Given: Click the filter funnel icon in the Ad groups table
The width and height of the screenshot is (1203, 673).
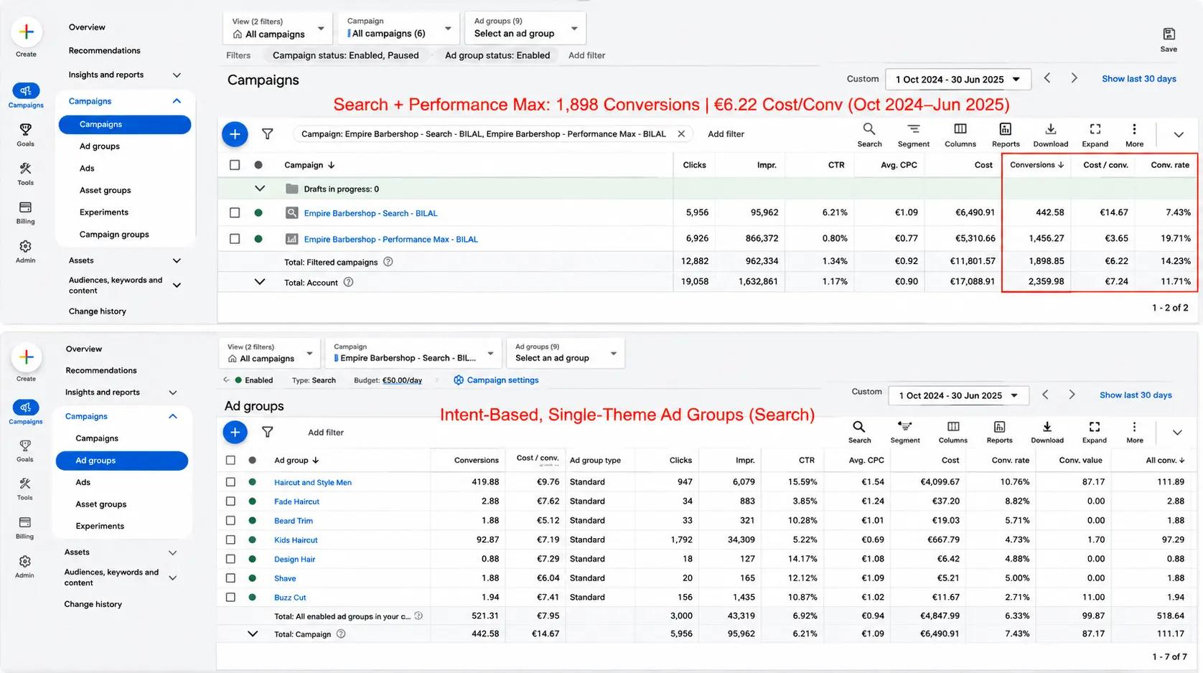Looking at the screenshot, I should (x=268, y=432).
